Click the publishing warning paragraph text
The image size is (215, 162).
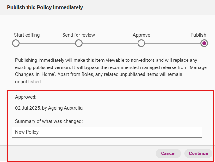pyautogui.click(x=107, y=71)
